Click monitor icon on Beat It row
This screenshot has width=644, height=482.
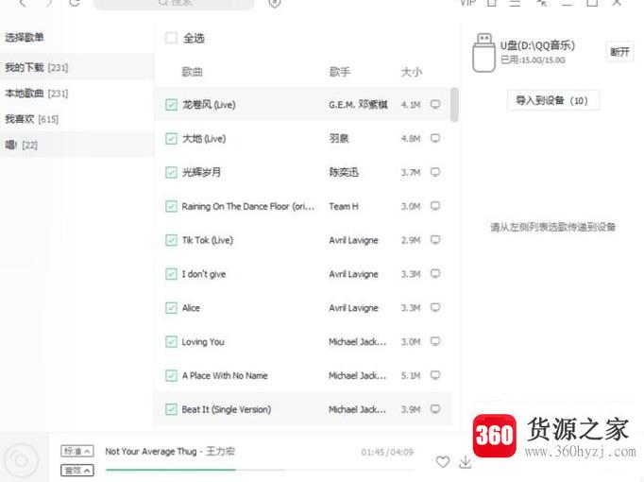435,409
